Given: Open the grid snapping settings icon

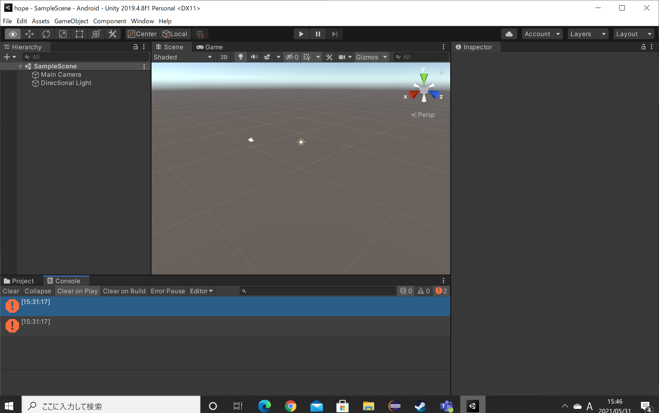Looking at the screenshot, I should [x=200, y=34].
